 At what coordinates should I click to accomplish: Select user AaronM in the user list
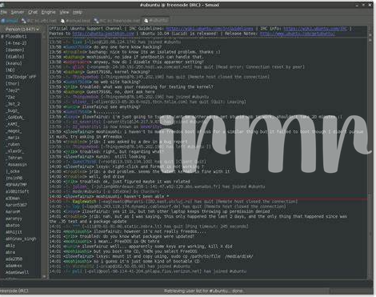[x=13, y=211]
